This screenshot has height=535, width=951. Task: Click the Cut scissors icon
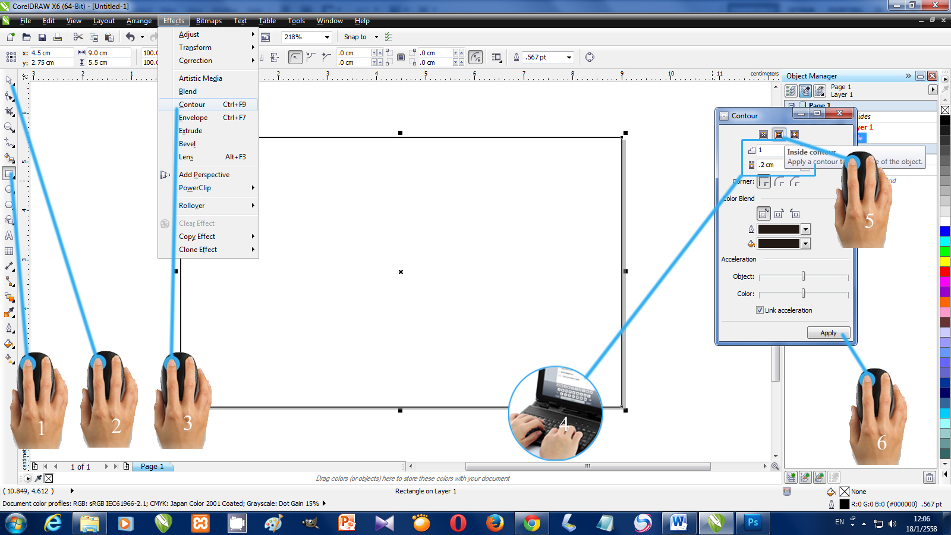pyautogui.click(x=78, y=37)
